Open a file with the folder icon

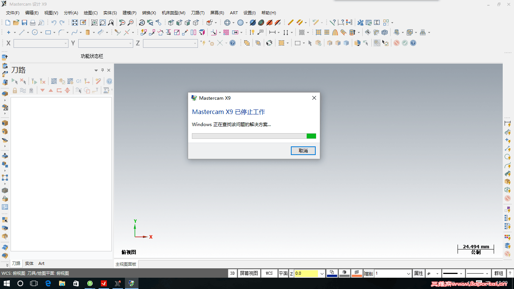coord(16,23)
